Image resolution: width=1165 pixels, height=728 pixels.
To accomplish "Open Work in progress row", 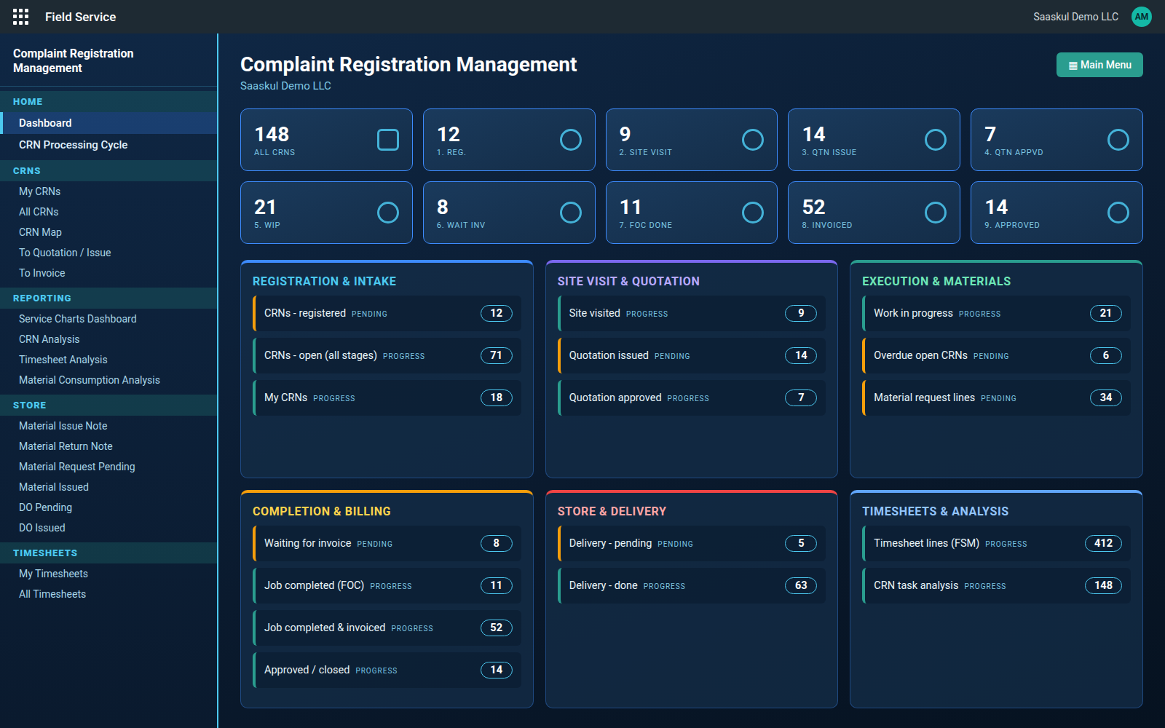I will point(996,313).
